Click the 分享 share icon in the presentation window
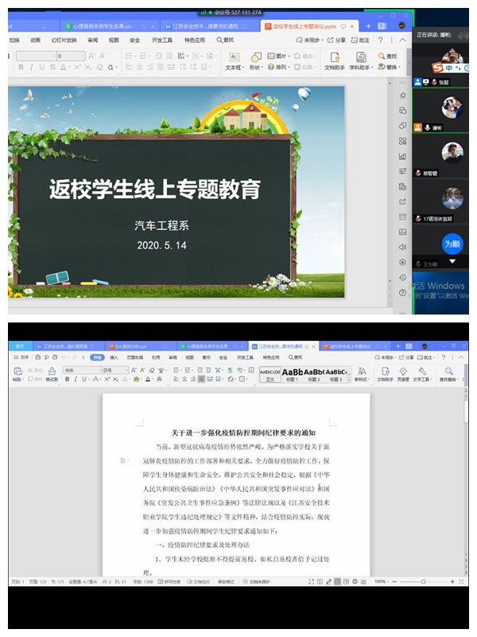The height and width of the screenshot is (637, 477). pyautogui.click(x=337, y=40)
